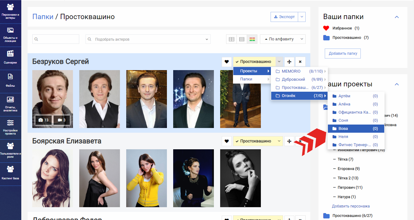414x220 pixels.
Task: Assign to the Алёна character
Action: 356,104
